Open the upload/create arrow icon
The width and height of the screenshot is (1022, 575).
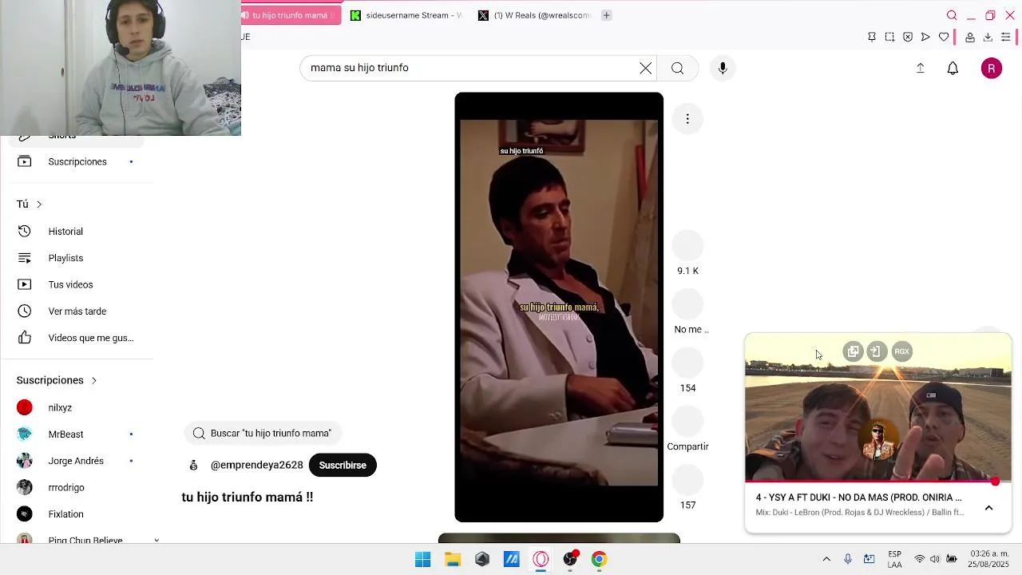(x=920, y=69)
